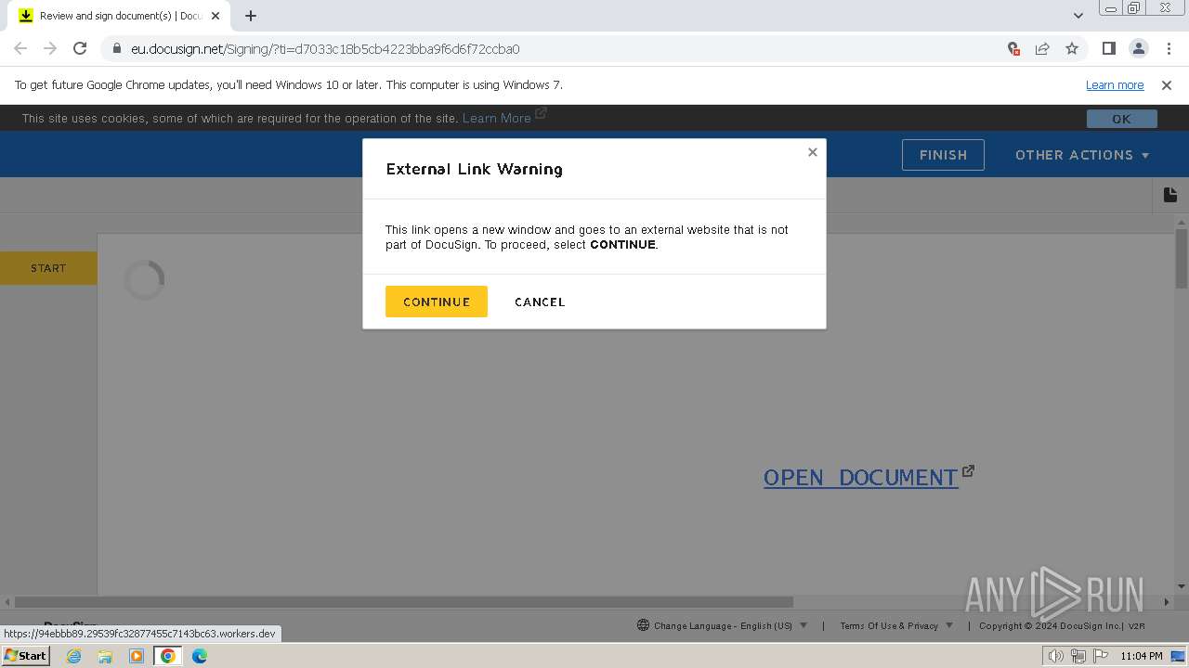Click the scroll right arrow at the bottom
The height and width of the screenshot is (668, 1189).
pos(1167,601)
